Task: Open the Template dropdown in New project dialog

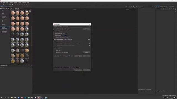Action: (x=74, y=27)
